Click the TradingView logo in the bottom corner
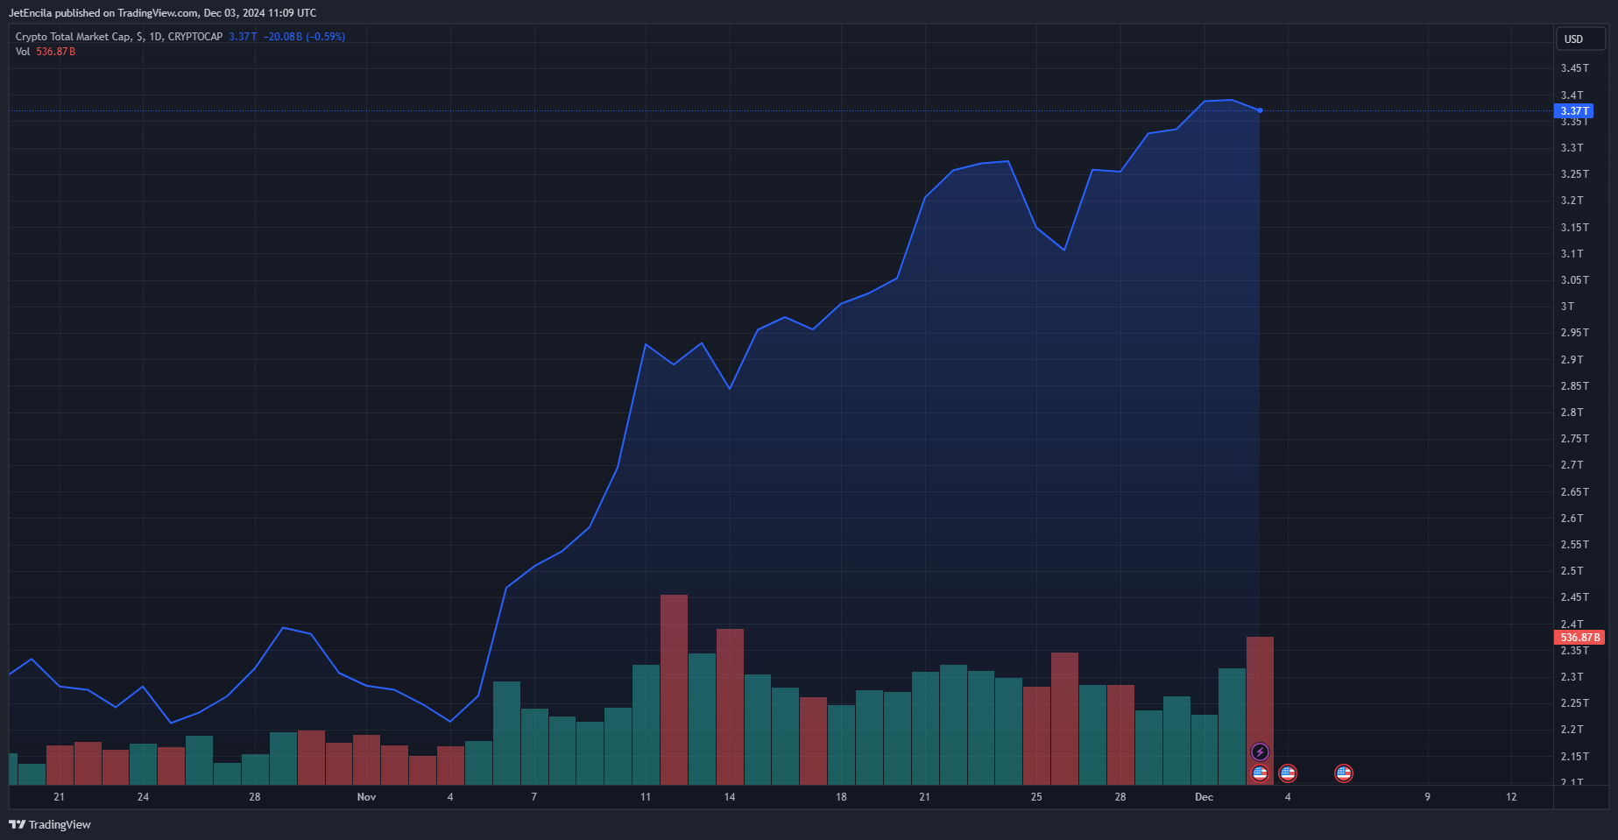 (x=50, y=824)
